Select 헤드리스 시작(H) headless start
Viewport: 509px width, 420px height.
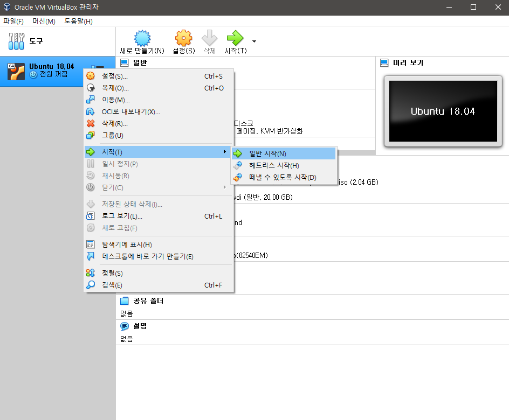[x=284, y=165]
